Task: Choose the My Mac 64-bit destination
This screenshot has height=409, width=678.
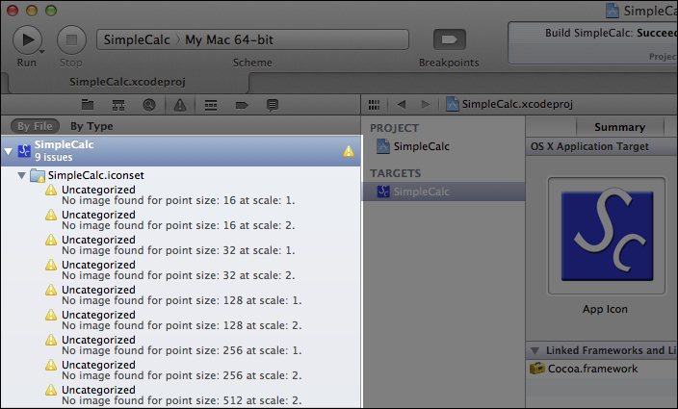Action: (229, 39)
